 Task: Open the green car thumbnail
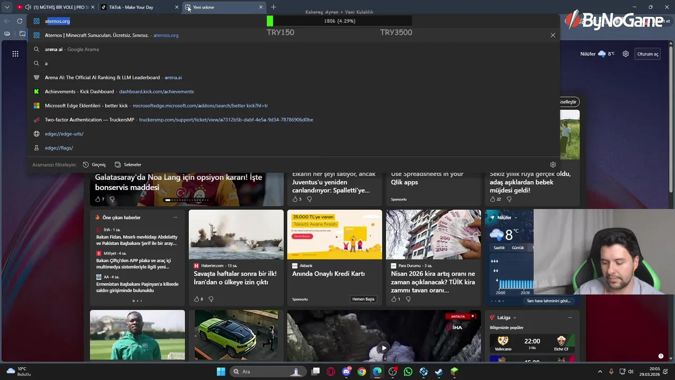pos(236,335)
